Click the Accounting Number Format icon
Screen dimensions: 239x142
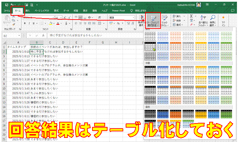(x=111, y=23)
